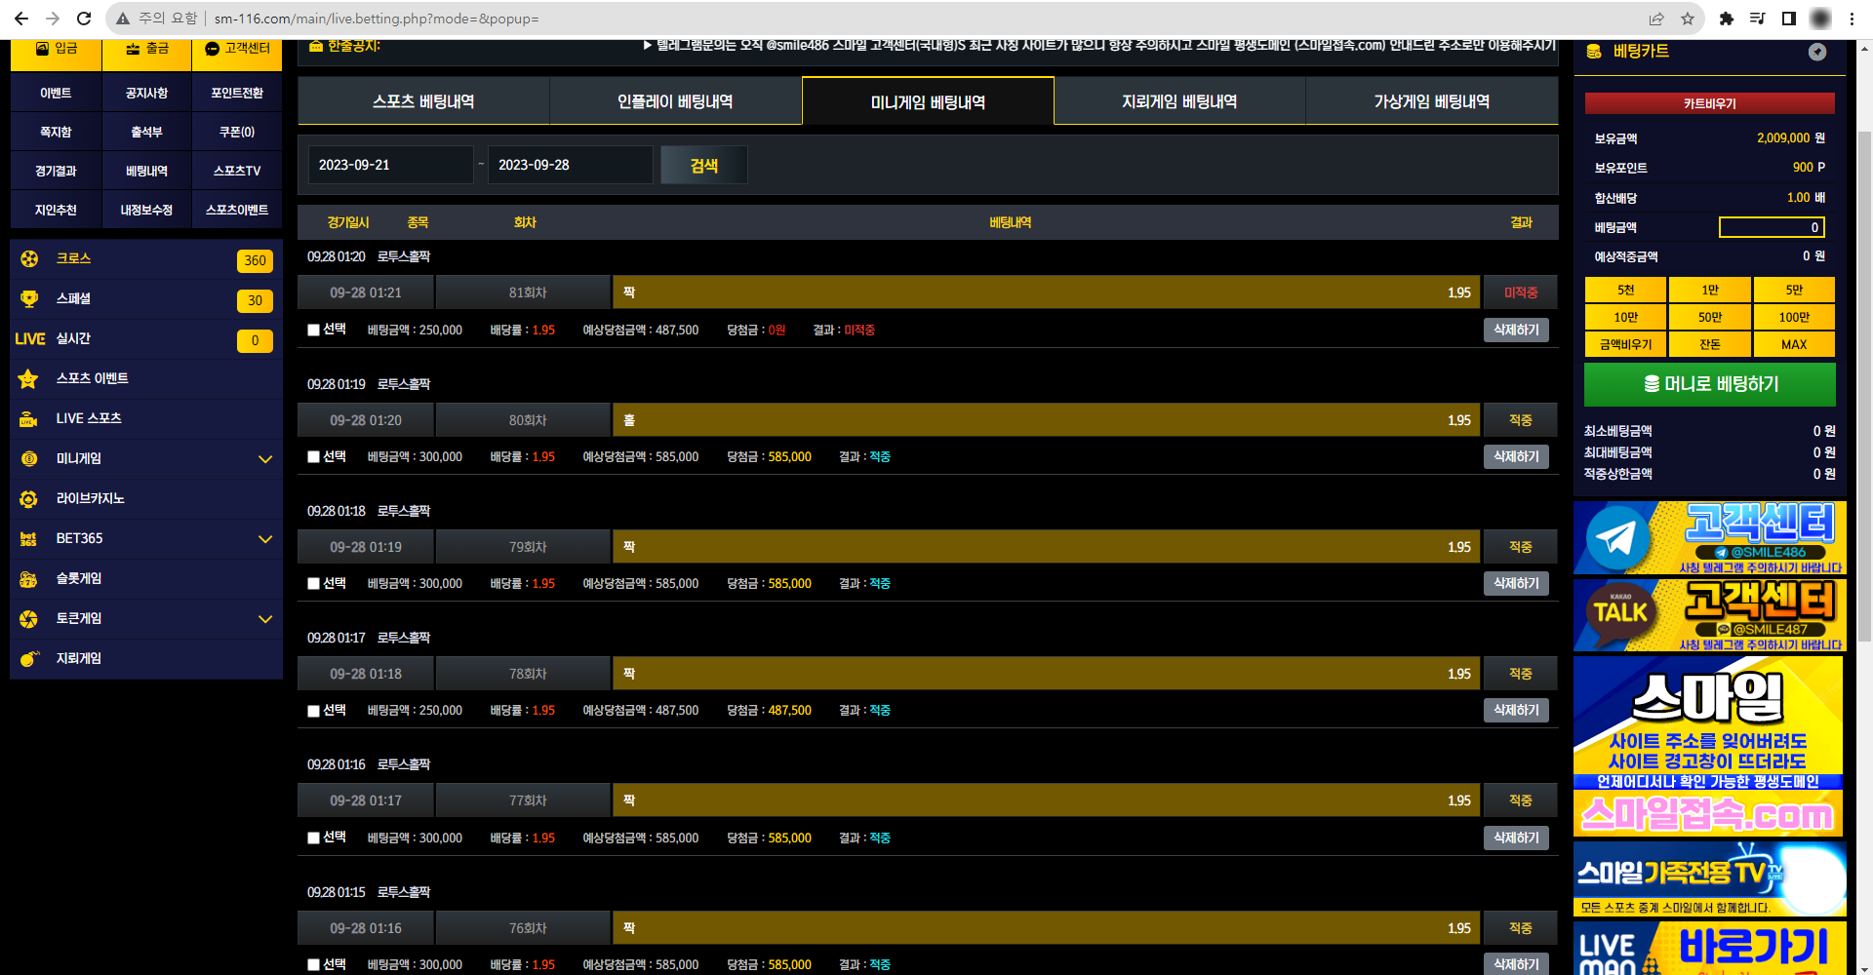
Task: Switch to 인플레이 베팅내역 tab
Action: point(675,101)
